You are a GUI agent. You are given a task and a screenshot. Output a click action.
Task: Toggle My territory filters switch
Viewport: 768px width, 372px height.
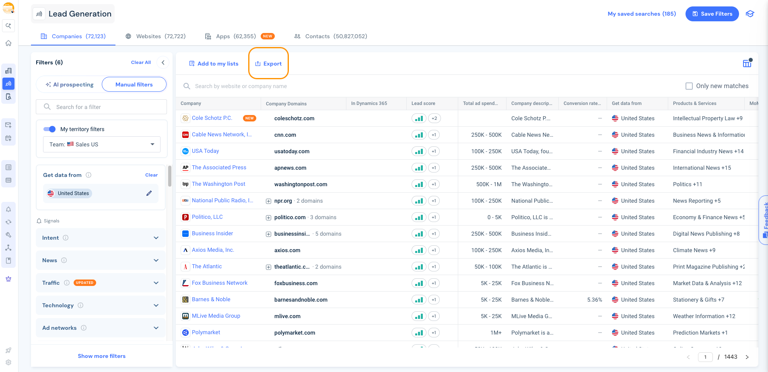tap(49, 129)
